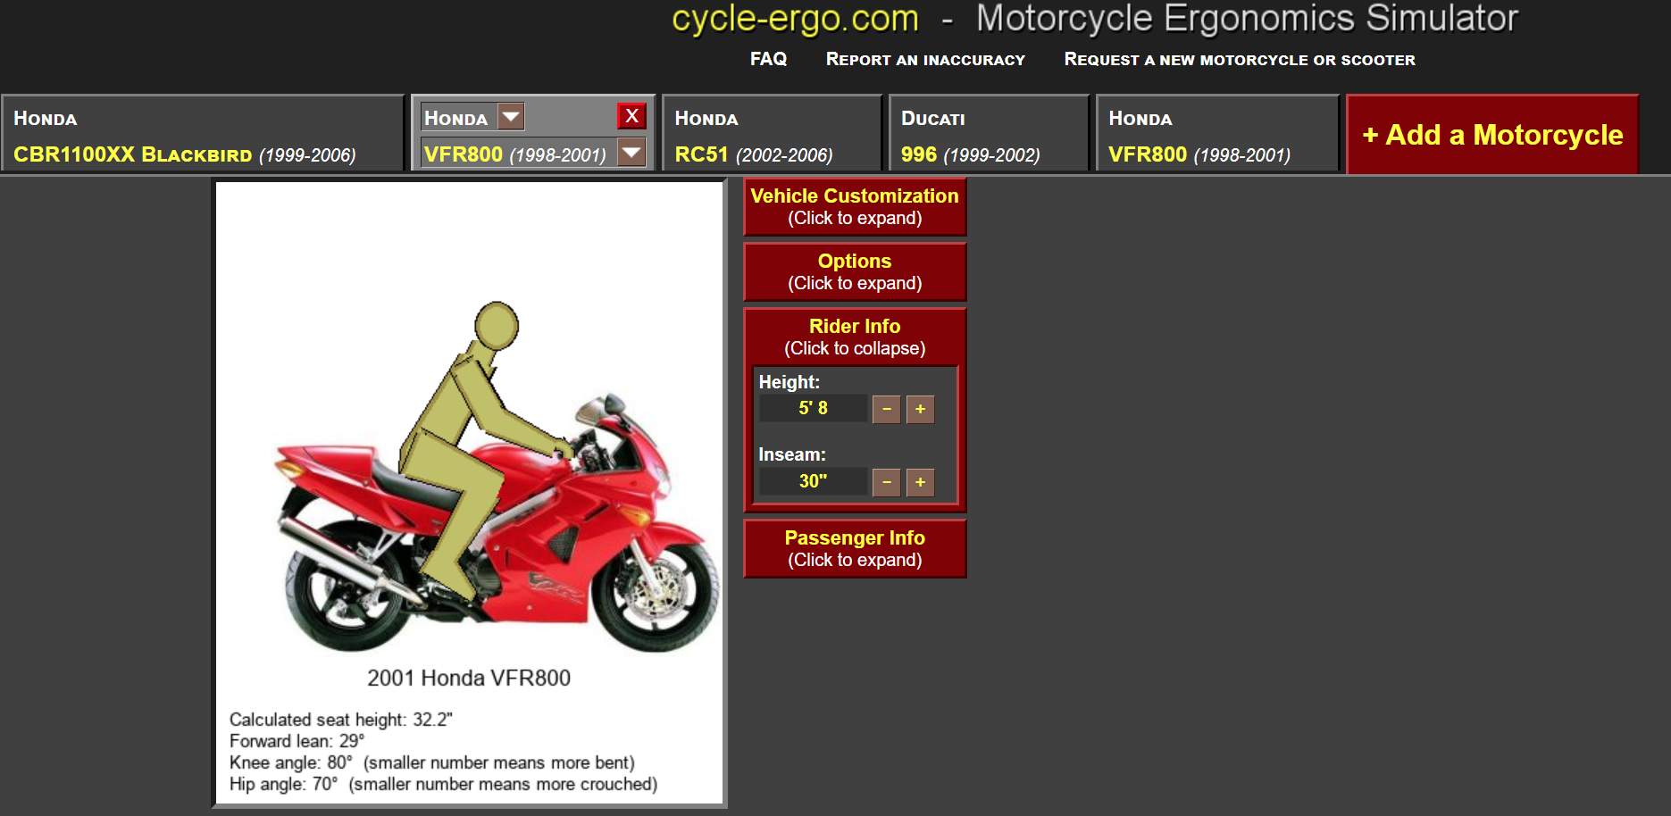Decrease inseam with the minus button
The width and height of the screenshot is (1671, 816).
(886, 482)
